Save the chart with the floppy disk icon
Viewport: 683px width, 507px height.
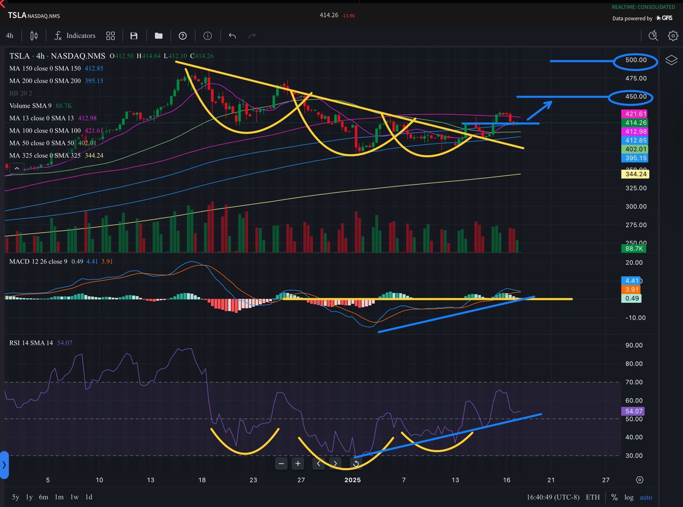click(x=134, y=36)
